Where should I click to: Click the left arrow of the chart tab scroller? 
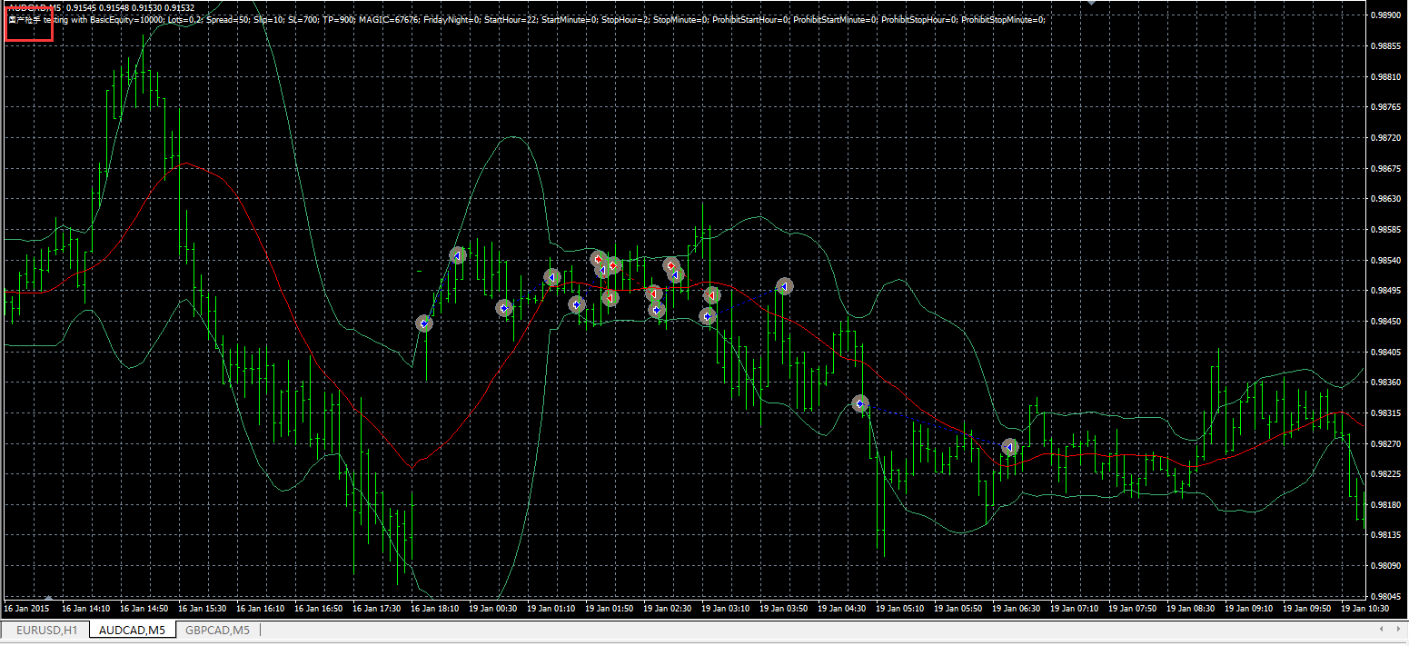pyautogui.click(x=1382, y=630)
